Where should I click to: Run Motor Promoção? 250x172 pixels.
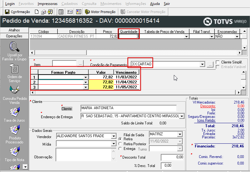point(100,12)
